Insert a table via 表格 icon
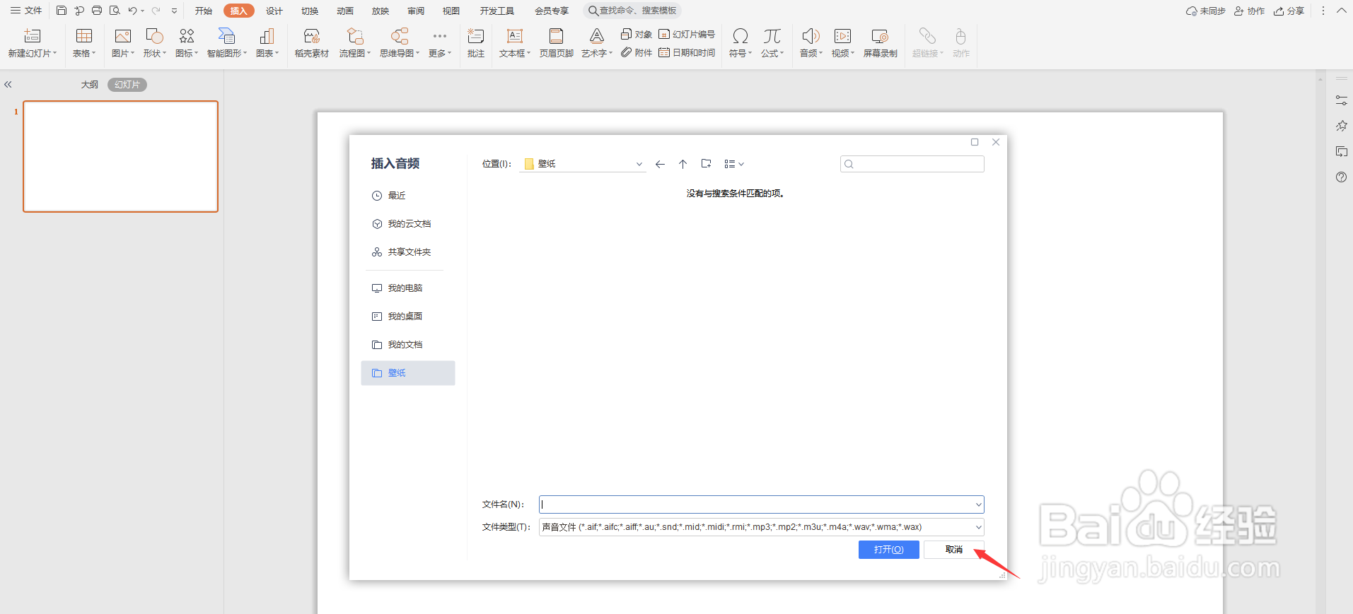 click(84, 36)
